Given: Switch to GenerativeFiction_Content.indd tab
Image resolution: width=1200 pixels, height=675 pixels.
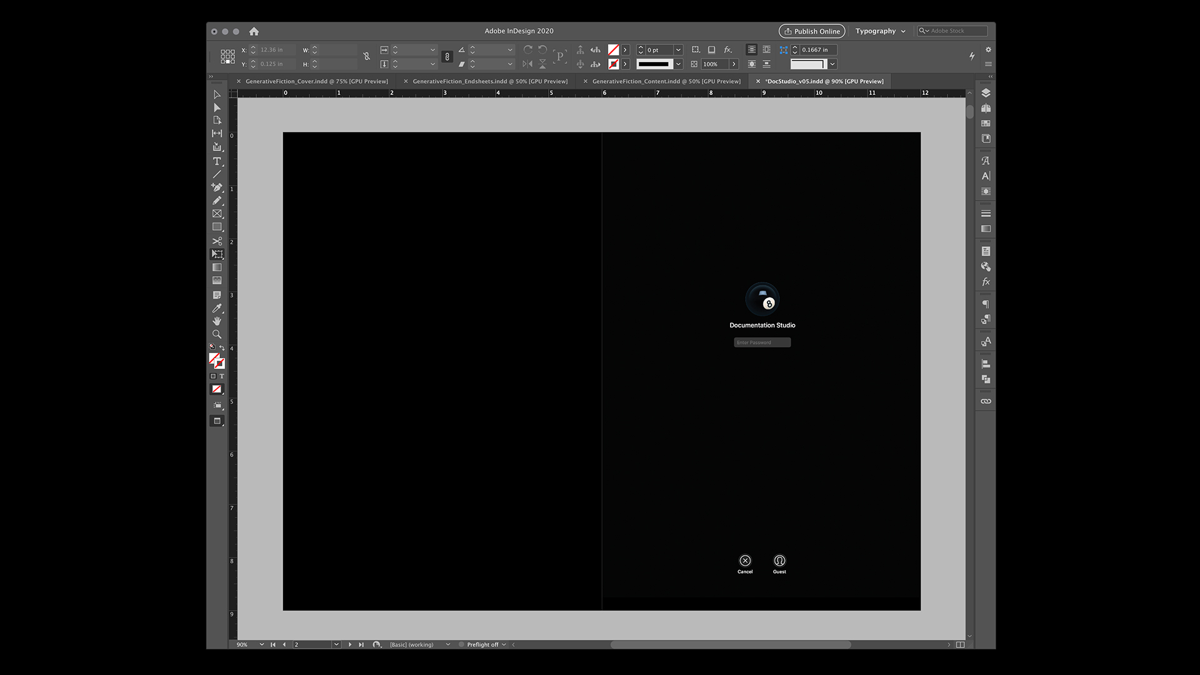Looking at the screenshot, I should click(x=666, y=81).
